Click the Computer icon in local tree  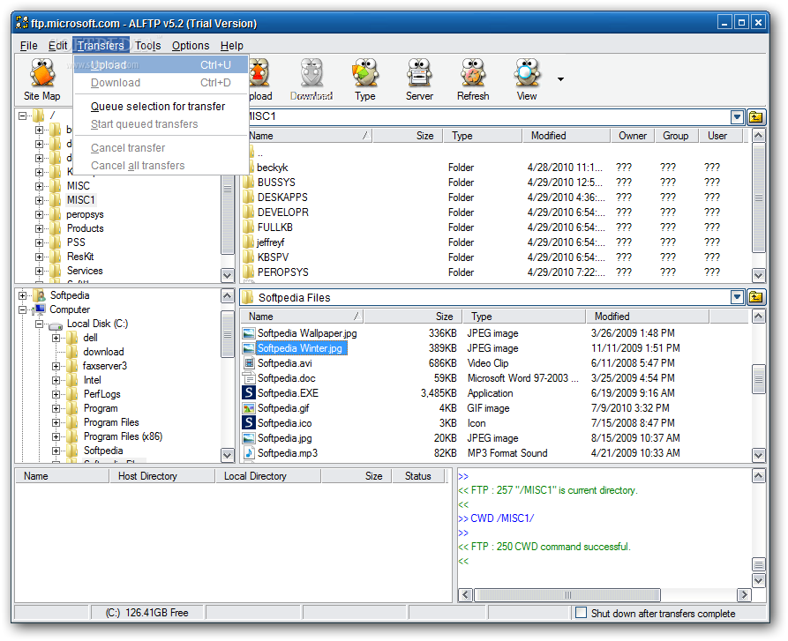point(39,309)
